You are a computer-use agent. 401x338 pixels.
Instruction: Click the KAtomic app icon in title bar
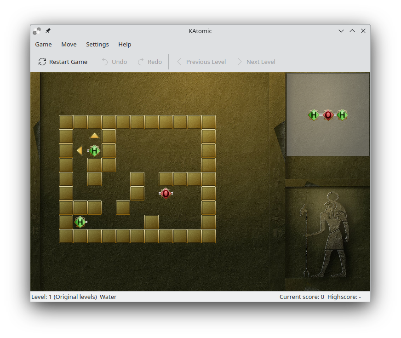click(37, 31)
